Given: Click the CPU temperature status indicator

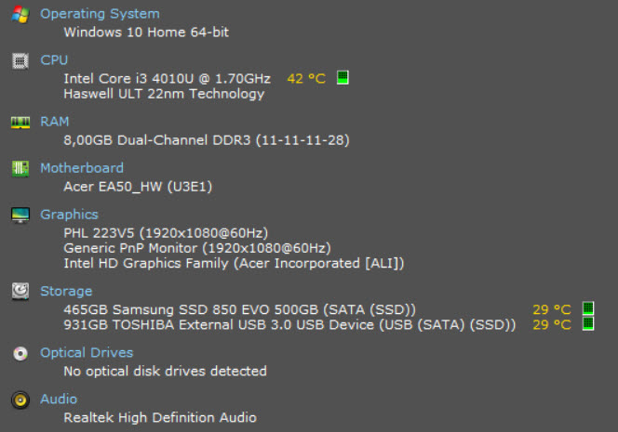Looking at the screenshot, I should [343, 77].
